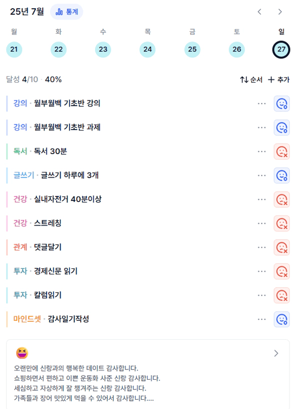Viewport: 297px width, 409px height.
Task: Toggle status face for 글쓰기 하루에 3개
Action: pos(282,175)
